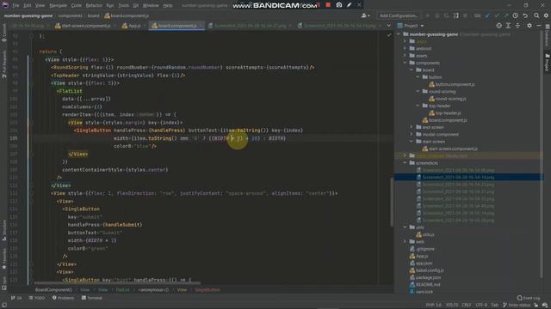Open the Navigate menu

tap(58, 6)
